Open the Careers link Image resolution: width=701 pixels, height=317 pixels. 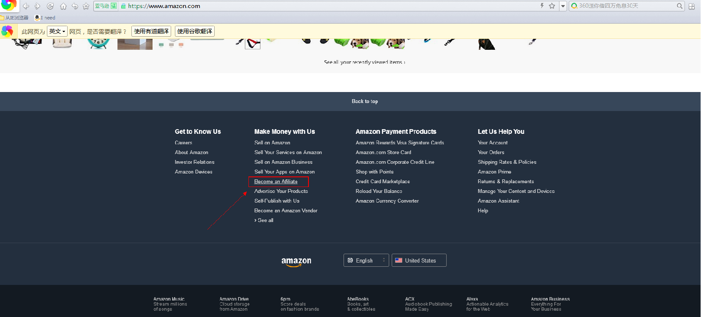pyautogui.click(x=183, y=143)
